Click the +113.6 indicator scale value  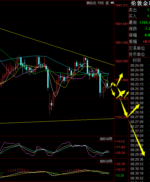click(120, 142)
